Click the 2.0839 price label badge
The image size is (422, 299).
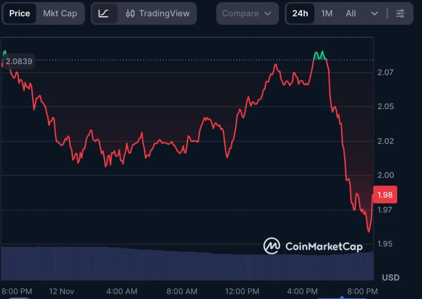(x=19, y=61)
